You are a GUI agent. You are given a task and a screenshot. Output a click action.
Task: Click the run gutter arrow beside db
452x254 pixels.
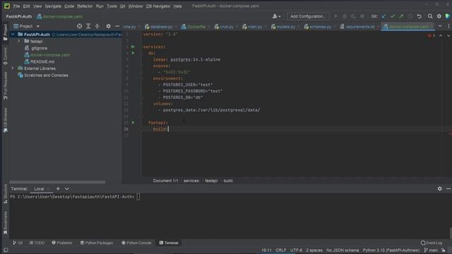133,53
